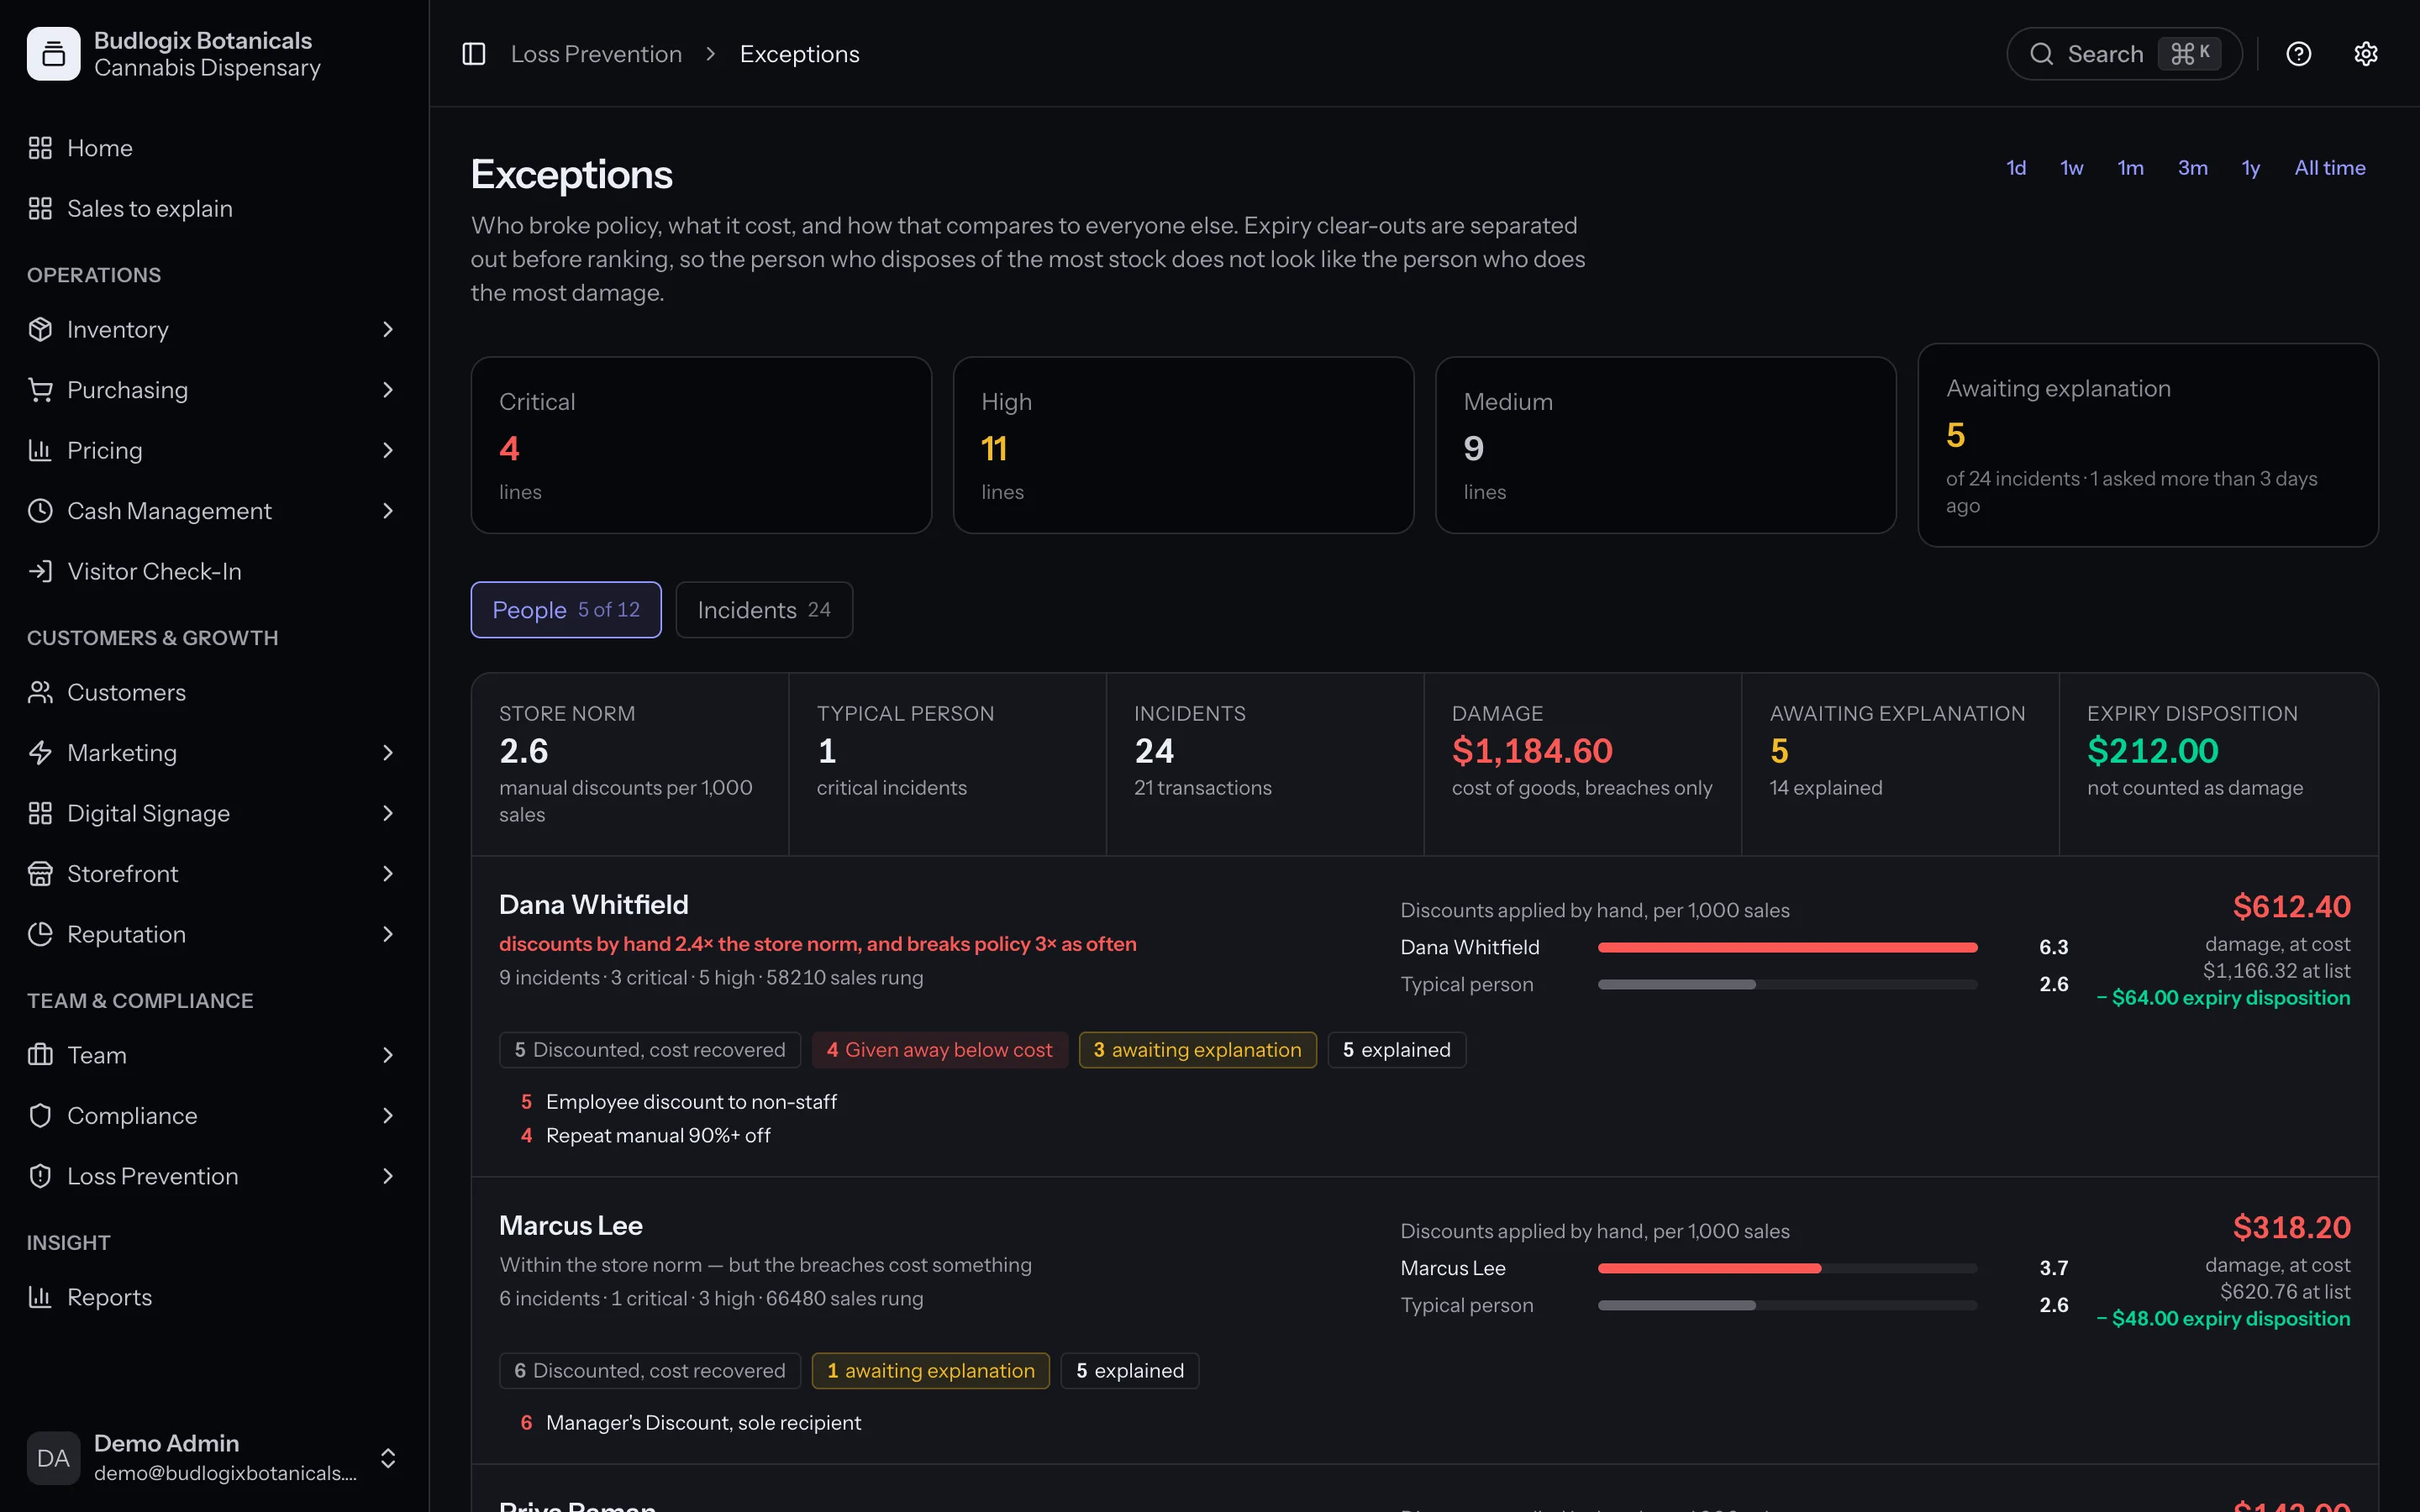
Task: Click the Purchasing cart icon
Action: [x=40, y=390]
